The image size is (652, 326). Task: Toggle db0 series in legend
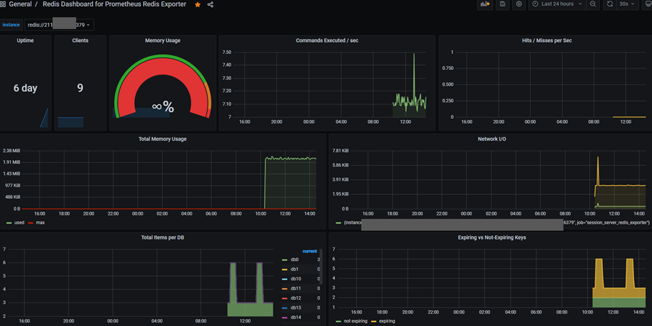(x=294, y=260)
